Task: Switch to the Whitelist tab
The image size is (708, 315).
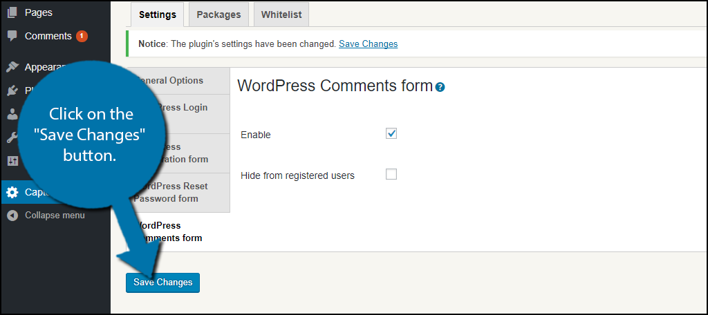Action: (281, 15)
